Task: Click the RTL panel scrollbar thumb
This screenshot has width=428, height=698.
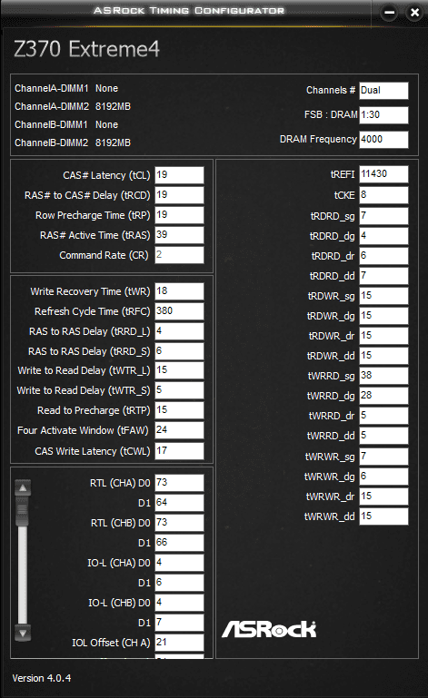Action: [23, 511]
